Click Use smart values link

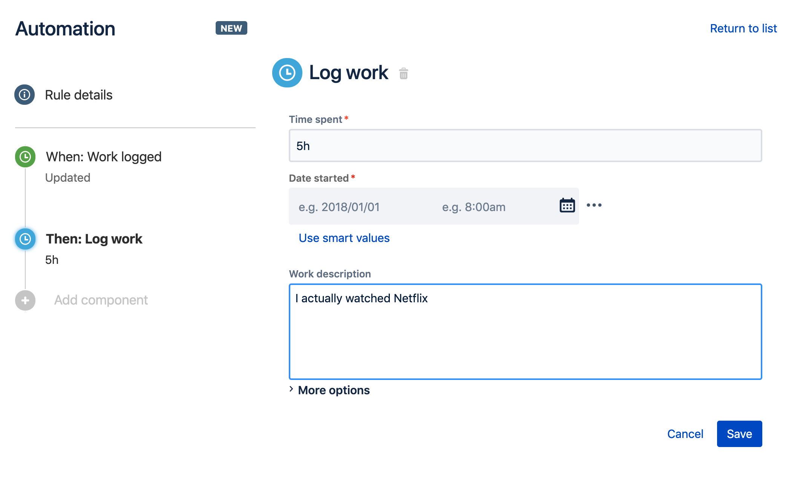tap(344, 238)
